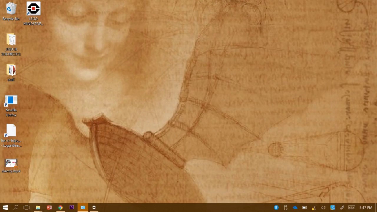Select the stuff folder on desktop
This screenshot has height=212, width=377.
pos(11,72)
